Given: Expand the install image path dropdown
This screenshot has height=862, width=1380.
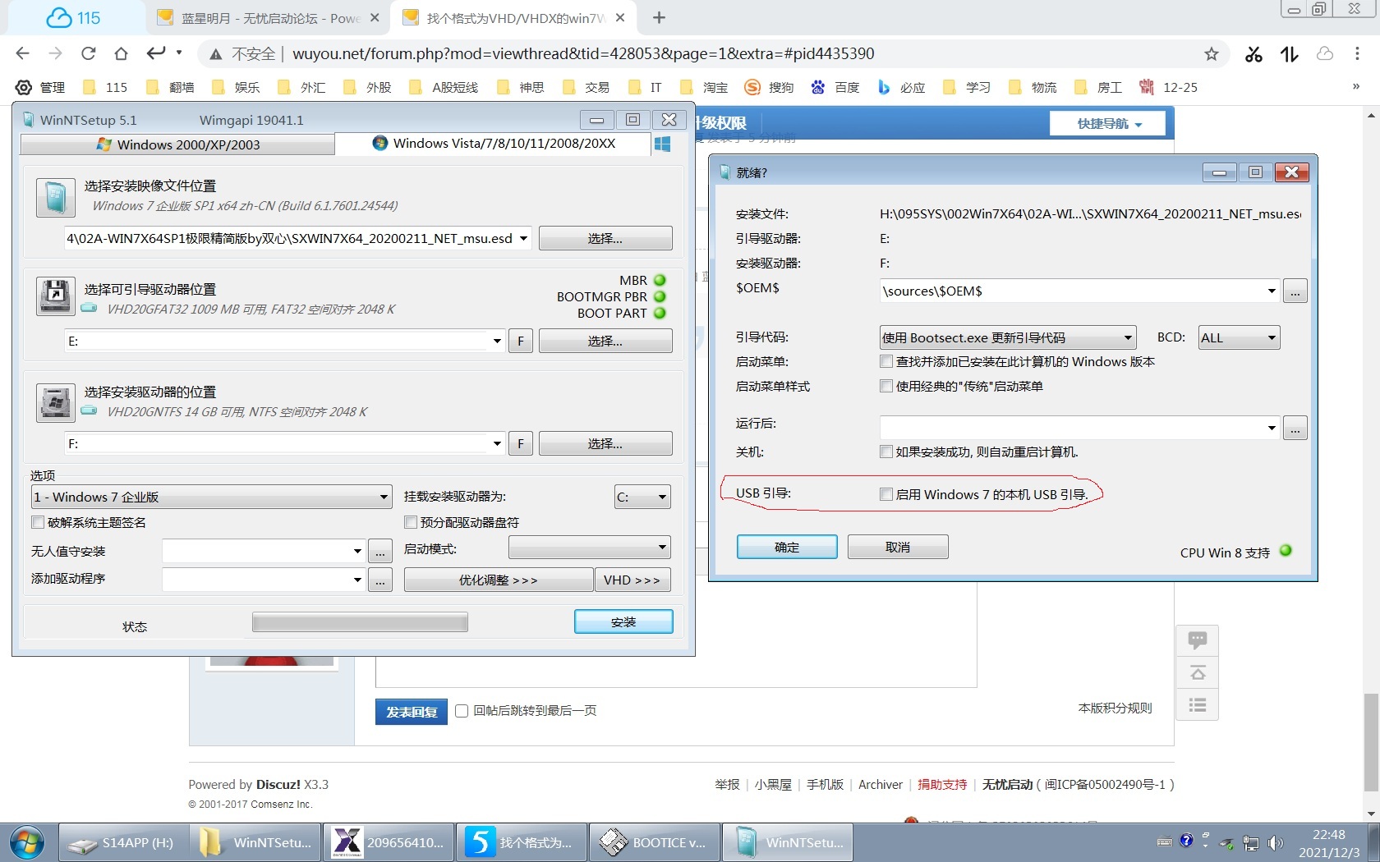Looking at the screenshot, I should click(x=523, y=239).
